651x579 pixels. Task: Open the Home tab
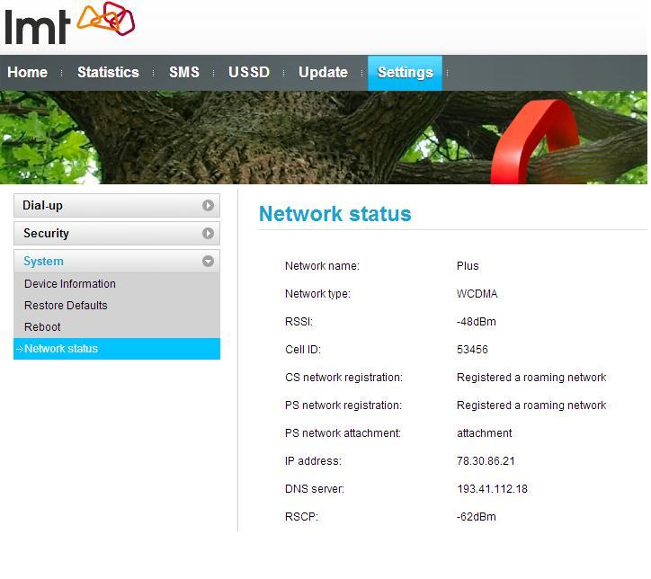point(28,73)
